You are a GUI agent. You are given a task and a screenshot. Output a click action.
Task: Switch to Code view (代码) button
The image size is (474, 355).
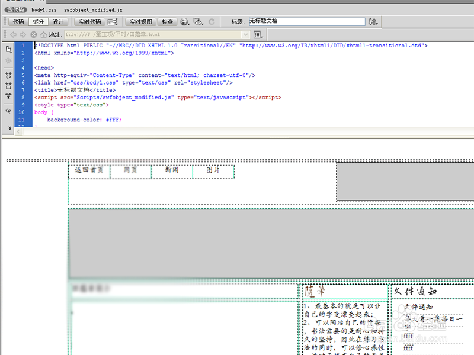tap(18, 22)
